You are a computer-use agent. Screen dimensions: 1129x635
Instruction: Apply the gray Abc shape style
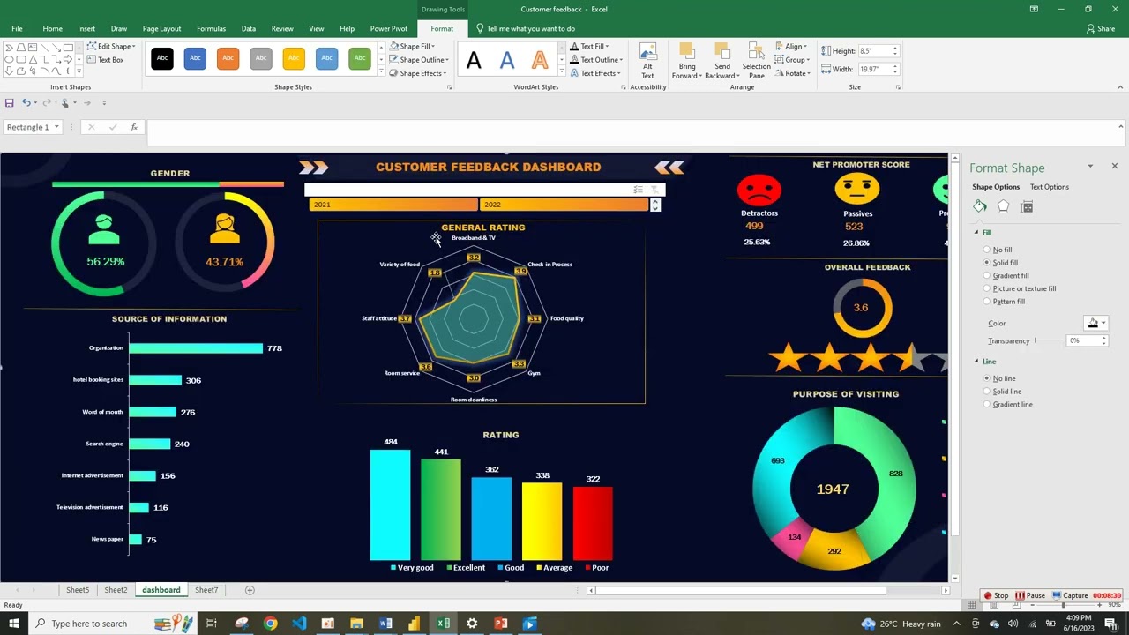pos(261,58)
